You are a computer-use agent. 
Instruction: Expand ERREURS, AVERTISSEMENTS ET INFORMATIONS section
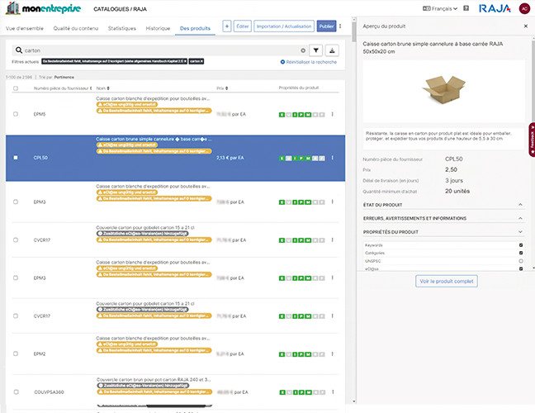tap(443, 218)
